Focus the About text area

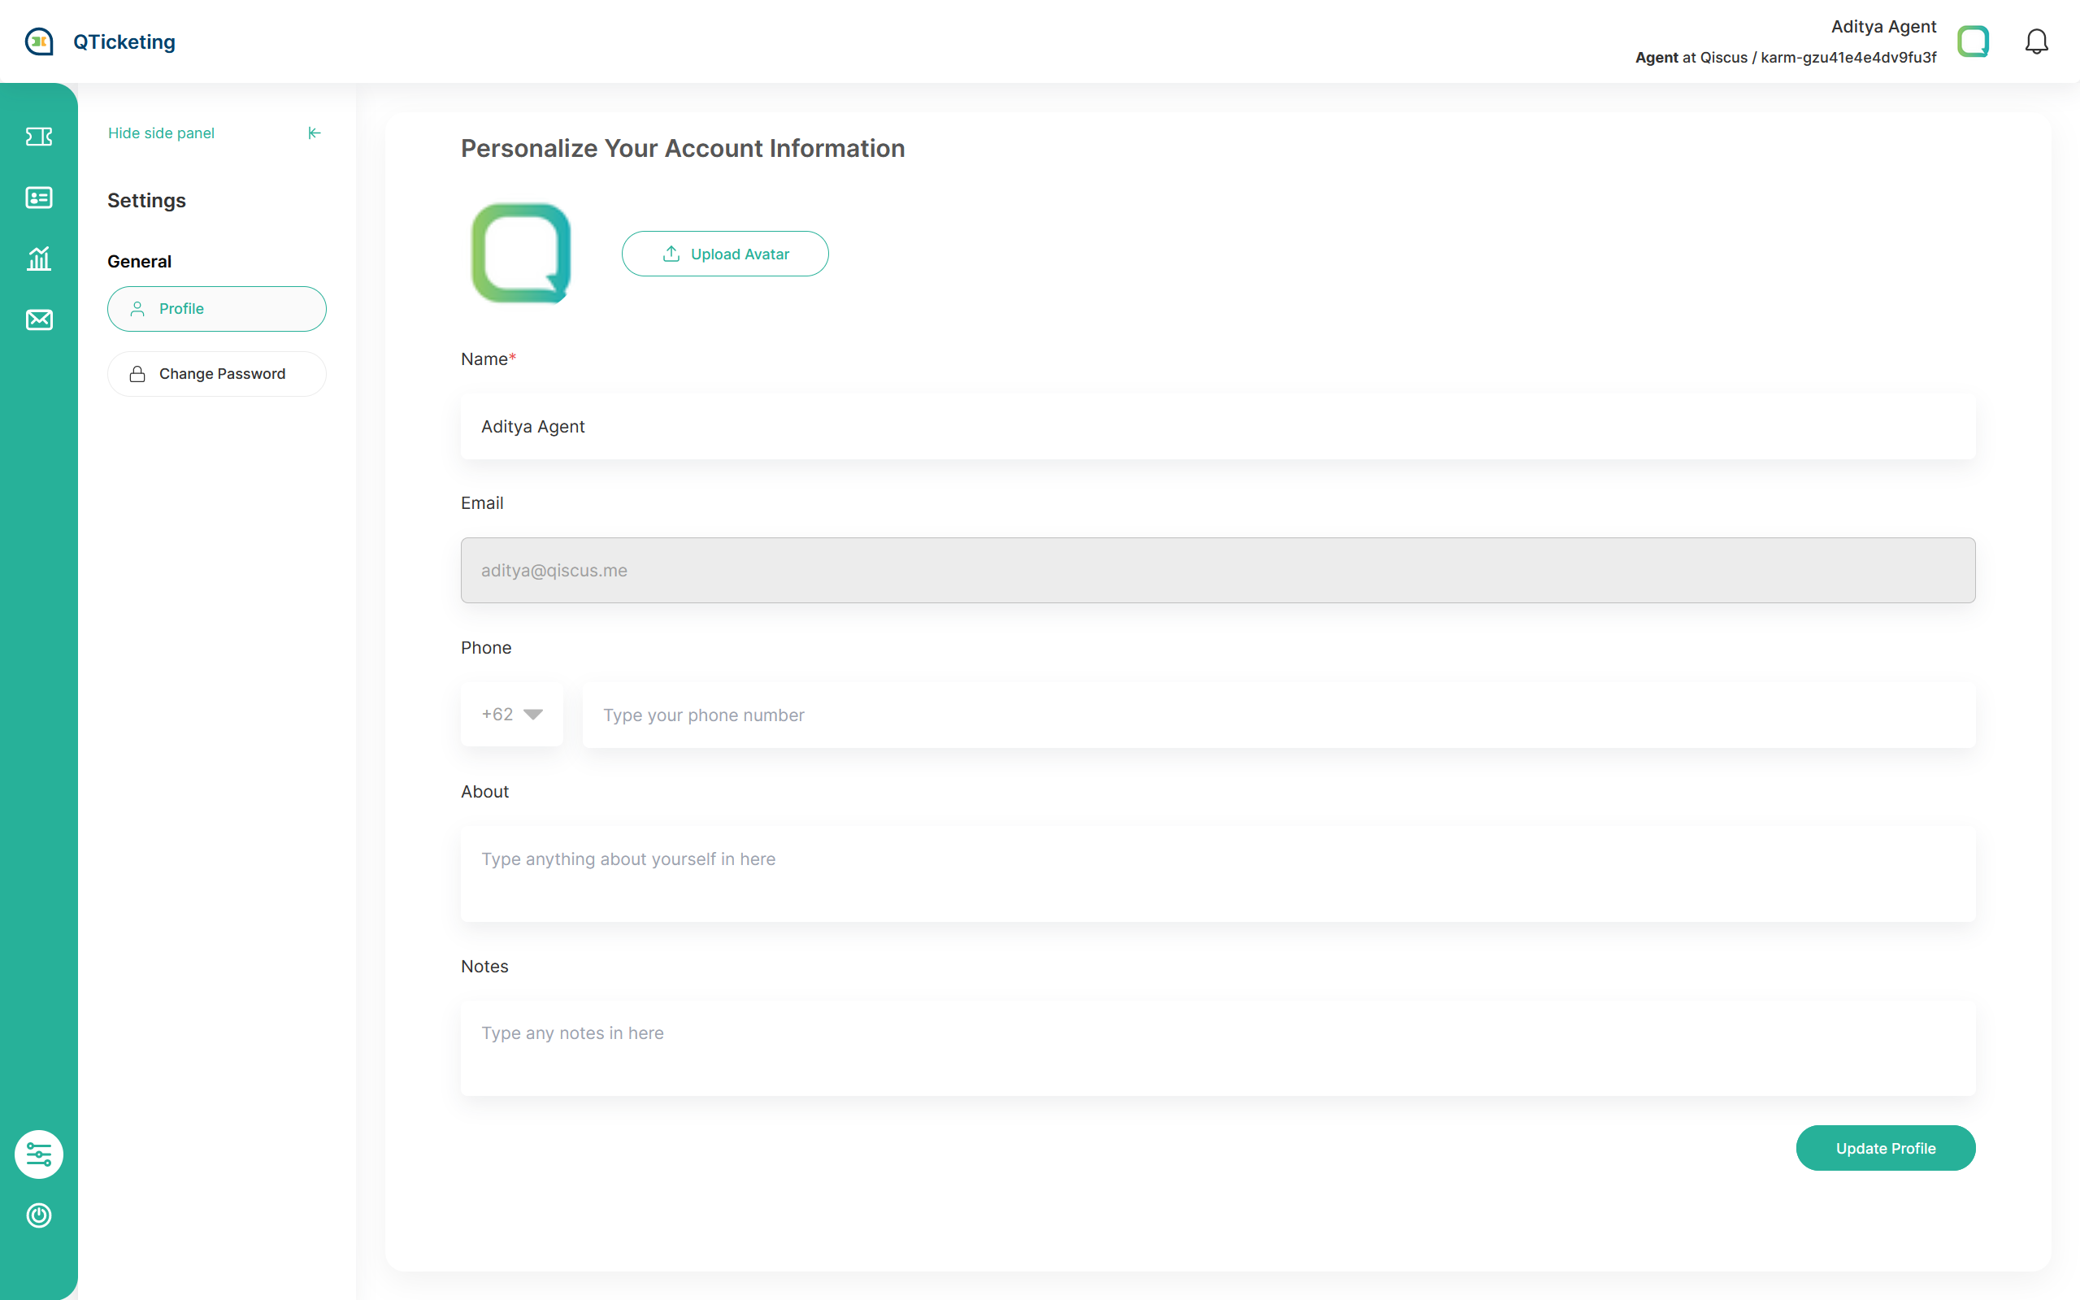coord(1218,873)
